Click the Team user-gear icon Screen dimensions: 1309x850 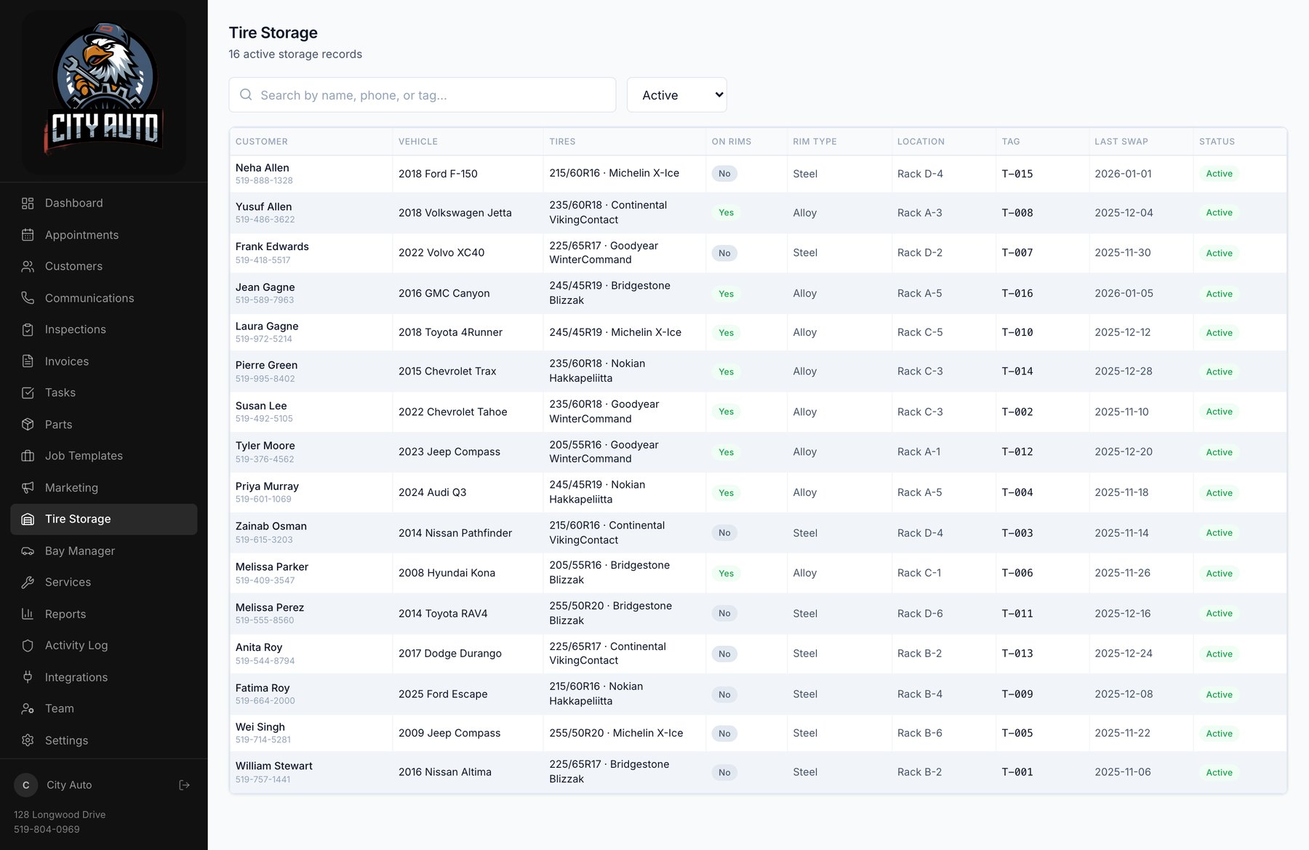coord(28,709)
